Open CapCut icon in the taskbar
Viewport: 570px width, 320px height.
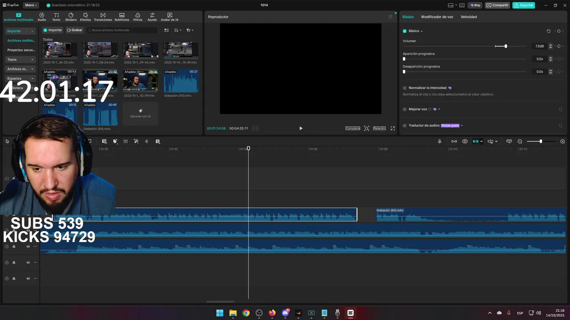350,313
